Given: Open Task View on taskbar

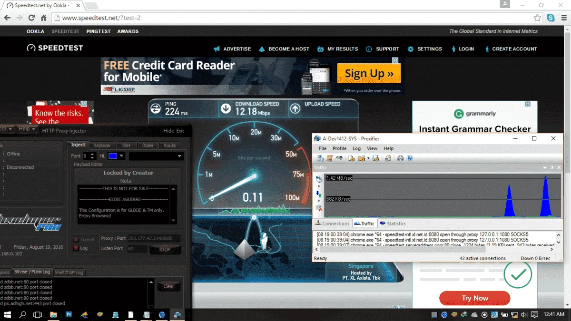Looking at the screenshot, I should coord(38,315).
